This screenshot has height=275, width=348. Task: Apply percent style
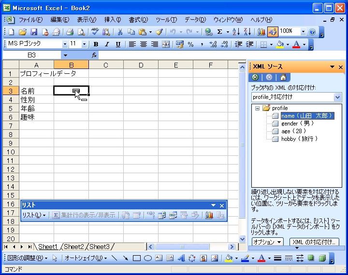click(x=190, y=44)
